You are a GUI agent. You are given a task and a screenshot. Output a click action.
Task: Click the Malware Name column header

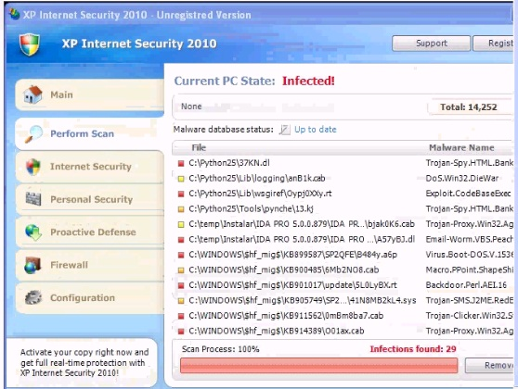[x=461, y=147]
